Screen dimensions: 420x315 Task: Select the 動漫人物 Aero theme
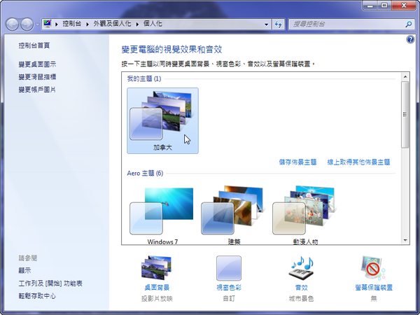(x=305, y=214)
